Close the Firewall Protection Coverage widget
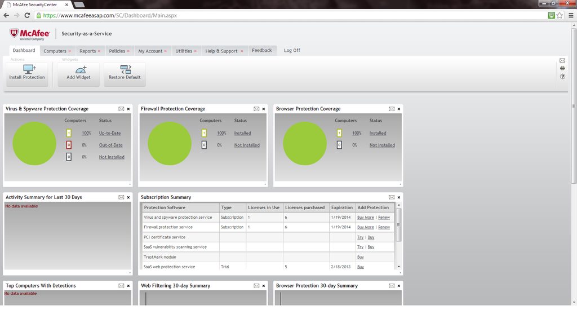 click(x=264, y=109)
